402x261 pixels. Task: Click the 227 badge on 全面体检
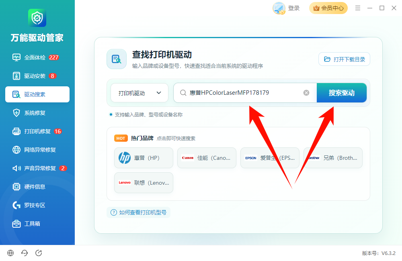[53, 57]
